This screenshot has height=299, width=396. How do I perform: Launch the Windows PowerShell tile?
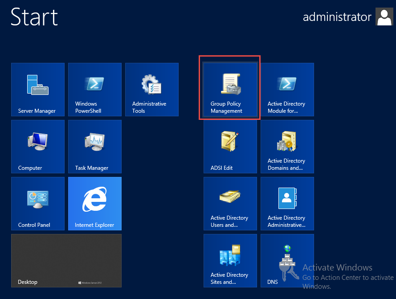point(95,90)
